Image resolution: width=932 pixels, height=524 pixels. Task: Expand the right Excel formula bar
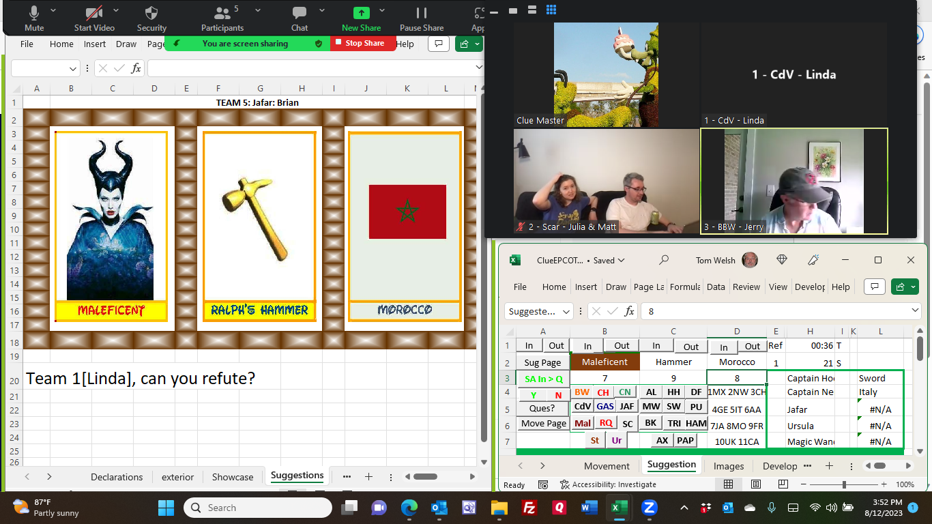[916, 310]
